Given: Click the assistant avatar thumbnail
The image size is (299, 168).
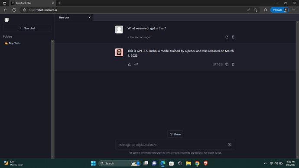Looking at the screenshot, I should click(119, 52).
